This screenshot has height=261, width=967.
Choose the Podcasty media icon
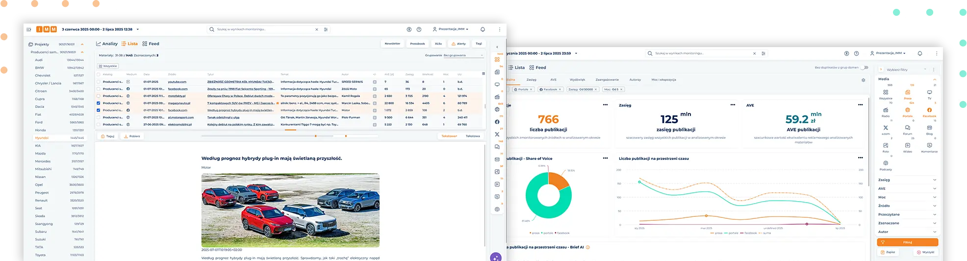886,163
